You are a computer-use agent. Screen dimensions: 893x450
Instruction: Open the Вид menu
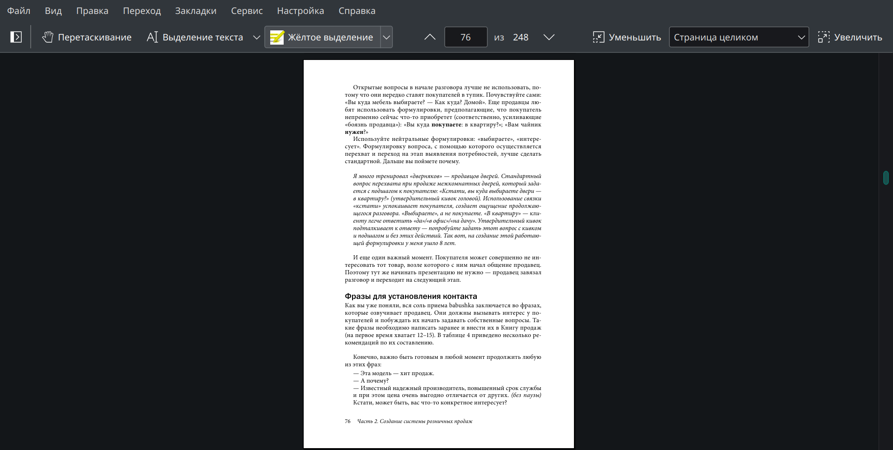(x=53, y=11)
